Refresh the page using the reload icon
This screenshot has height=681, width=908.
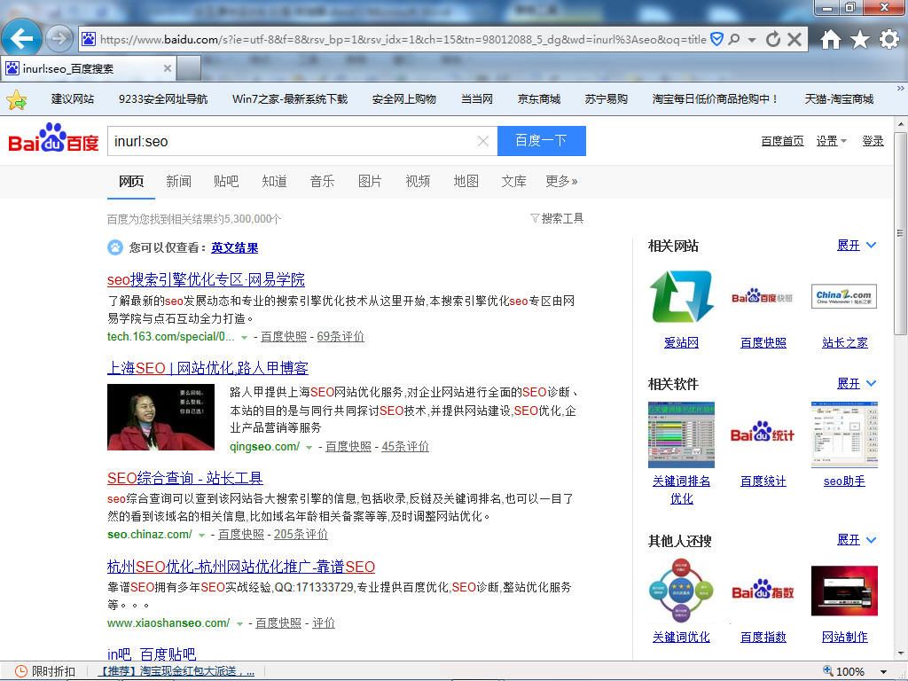(772, 39)
